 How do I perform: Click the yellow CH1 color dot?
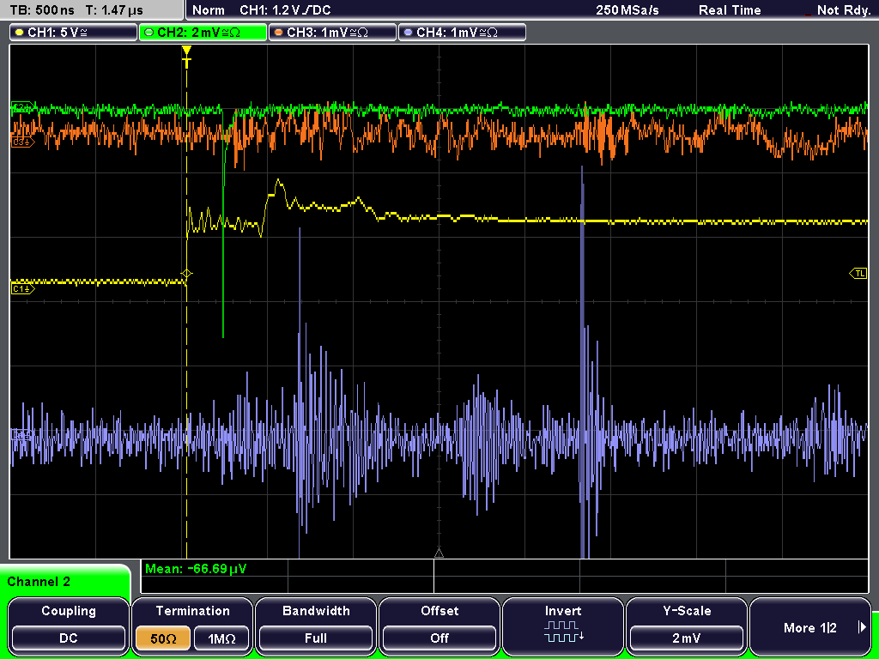(20, 33)
